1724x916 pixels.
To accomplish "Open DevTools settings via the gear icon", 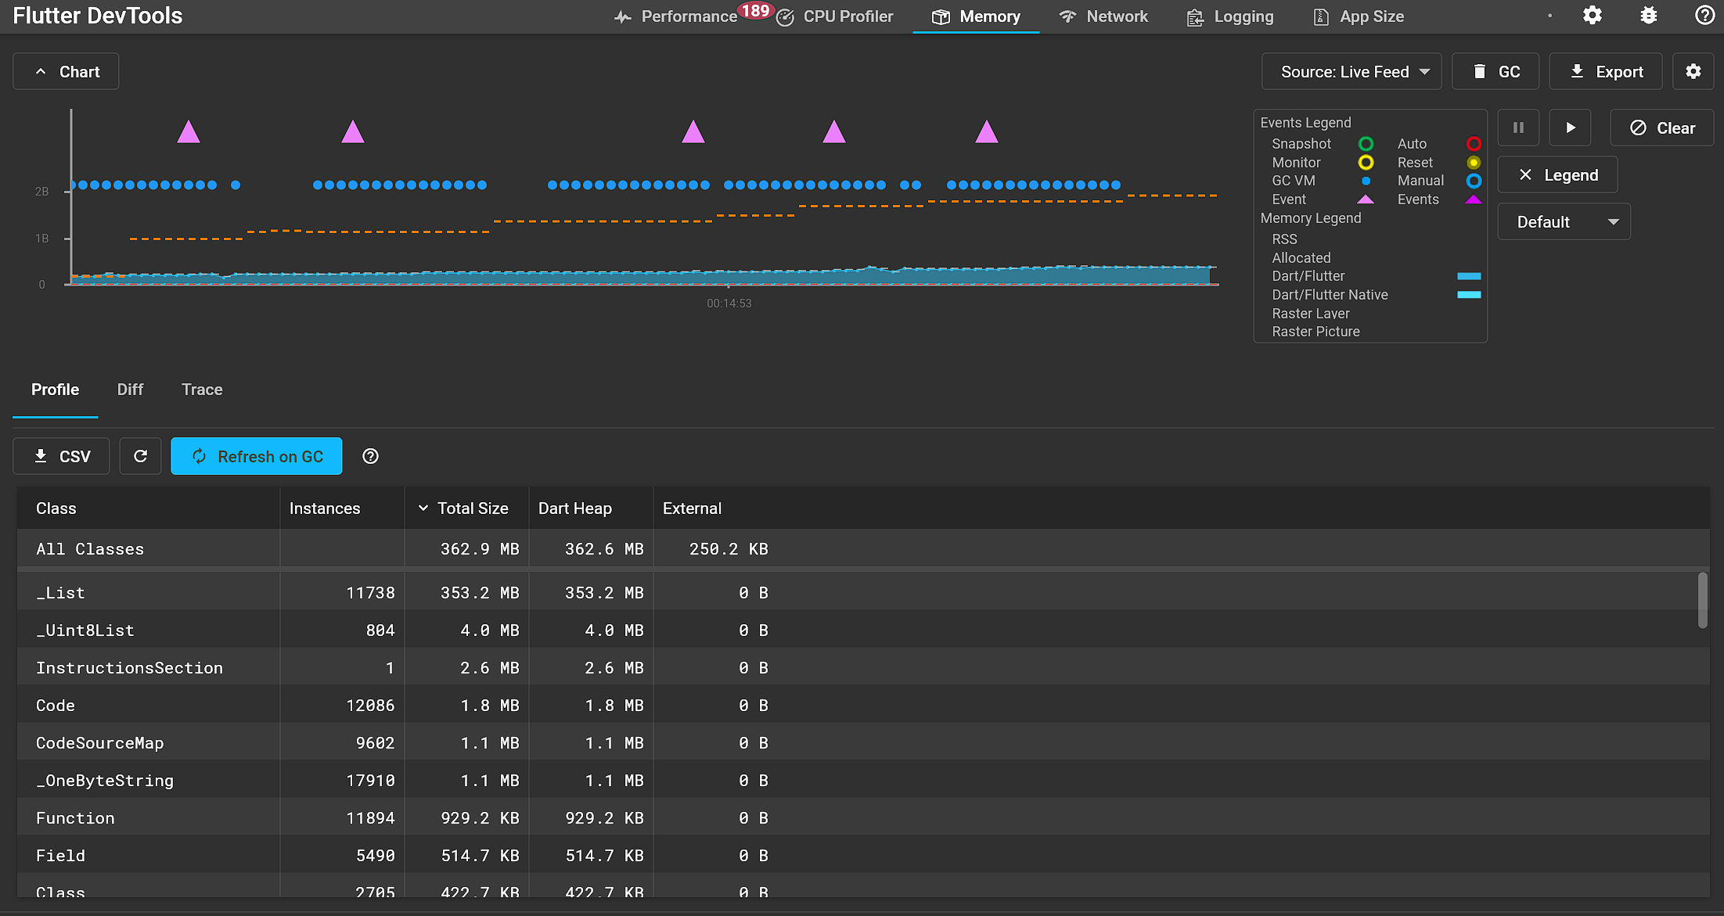I will click(x=1593, y=16).
